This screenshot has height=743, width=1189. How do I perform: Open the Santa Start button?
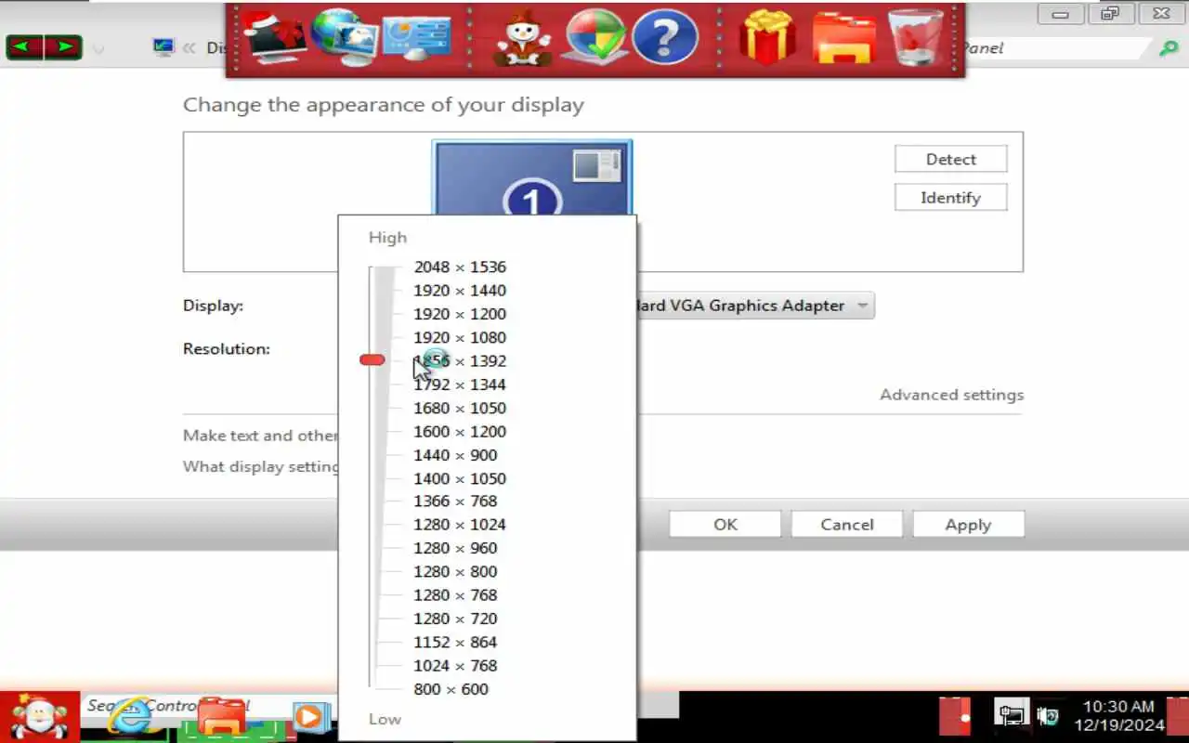pos(39,717)
